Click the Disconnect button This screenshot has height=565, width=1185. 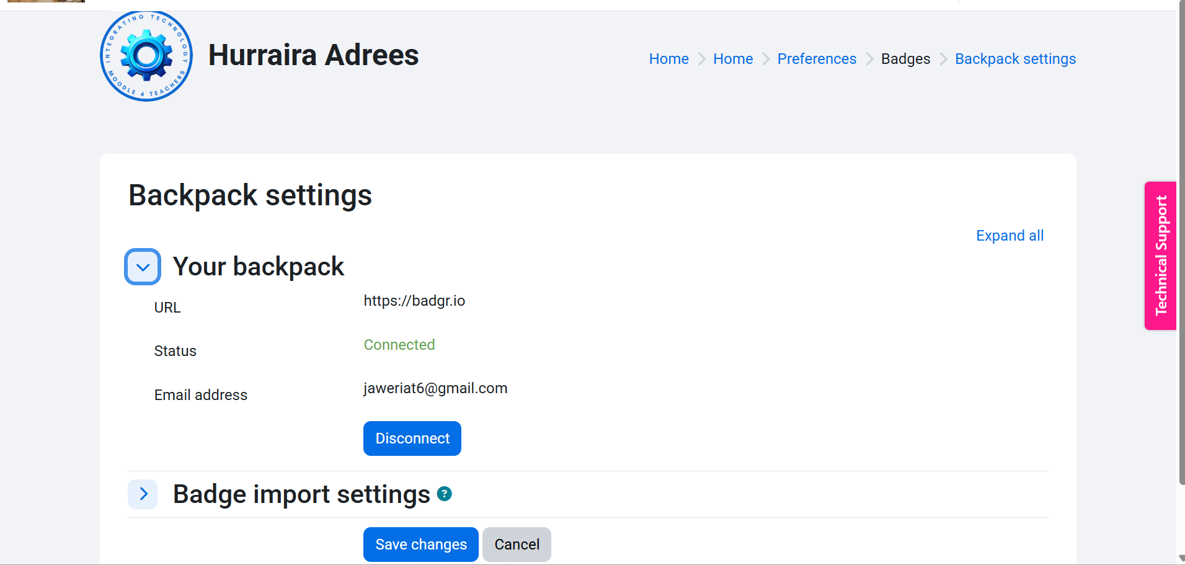[x=412, y=438]
